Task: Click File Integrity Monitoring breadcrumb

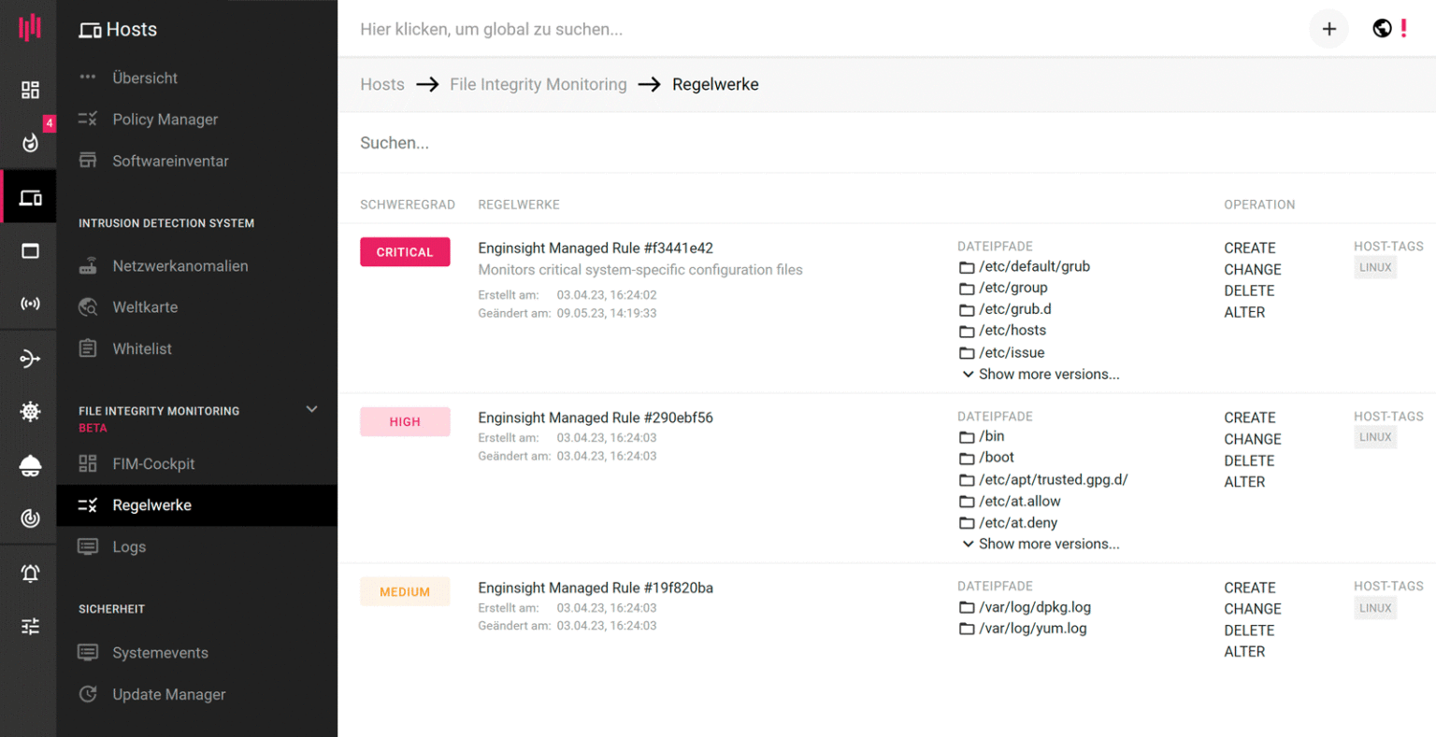Action: click(538, 84)
